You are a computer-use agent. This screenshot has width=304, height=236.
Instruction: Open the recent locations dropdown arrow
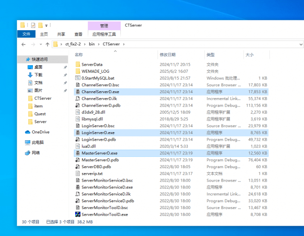click(41, 45)
